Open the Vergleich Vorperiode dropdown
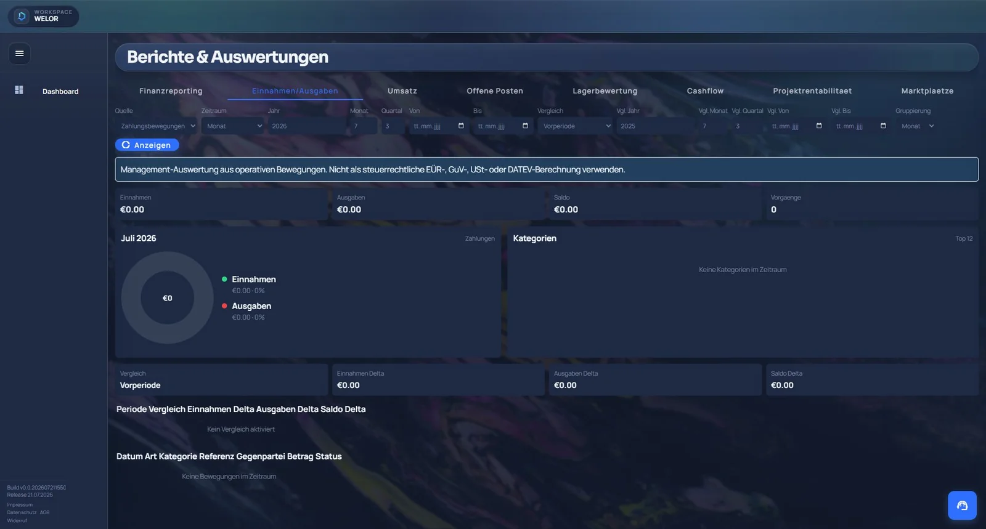This screenshot has width=986, height=529. coord(575,126)
